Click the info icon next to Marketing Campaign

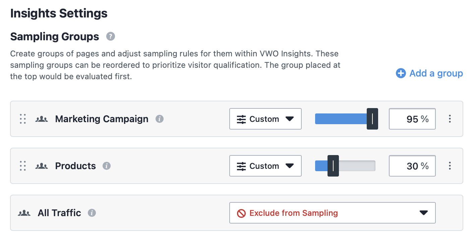(160, 119)
